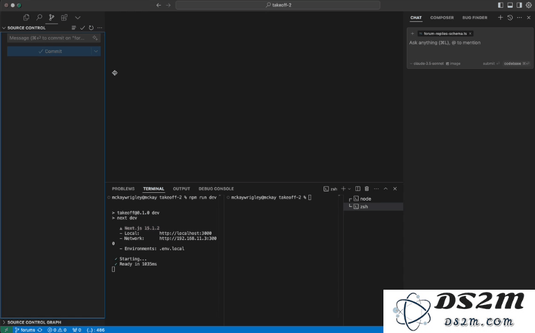Open chat panel more options ellipsis

(x=519, y=17)
